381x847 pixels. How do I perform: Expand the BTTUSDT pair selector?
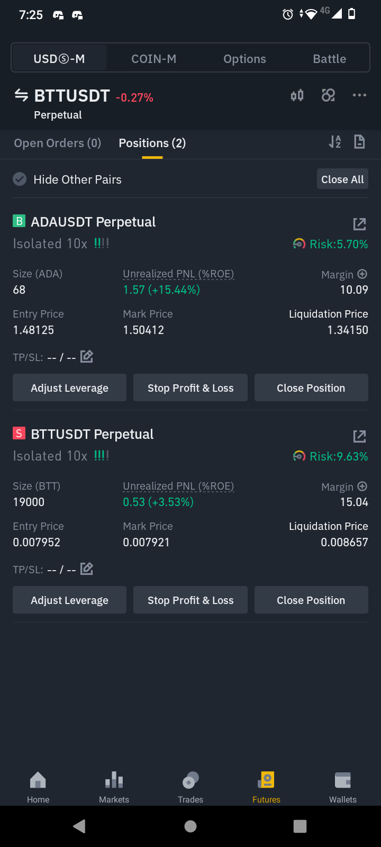pos(72,96)
